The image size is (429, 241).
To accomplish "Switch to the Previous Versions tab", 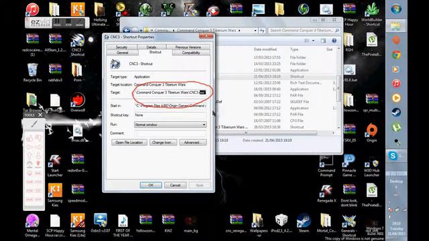I will 188,48.
